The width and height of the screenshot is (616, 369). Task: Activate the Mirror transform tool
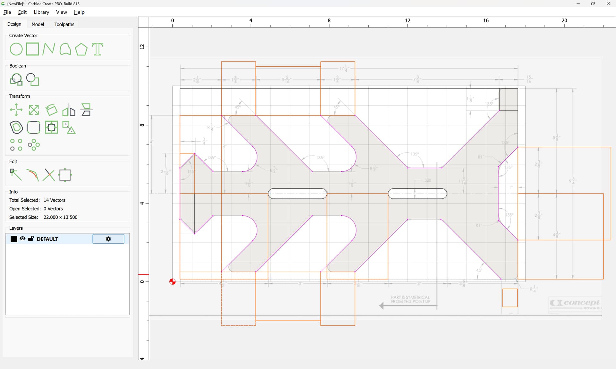tap(69, 110)
